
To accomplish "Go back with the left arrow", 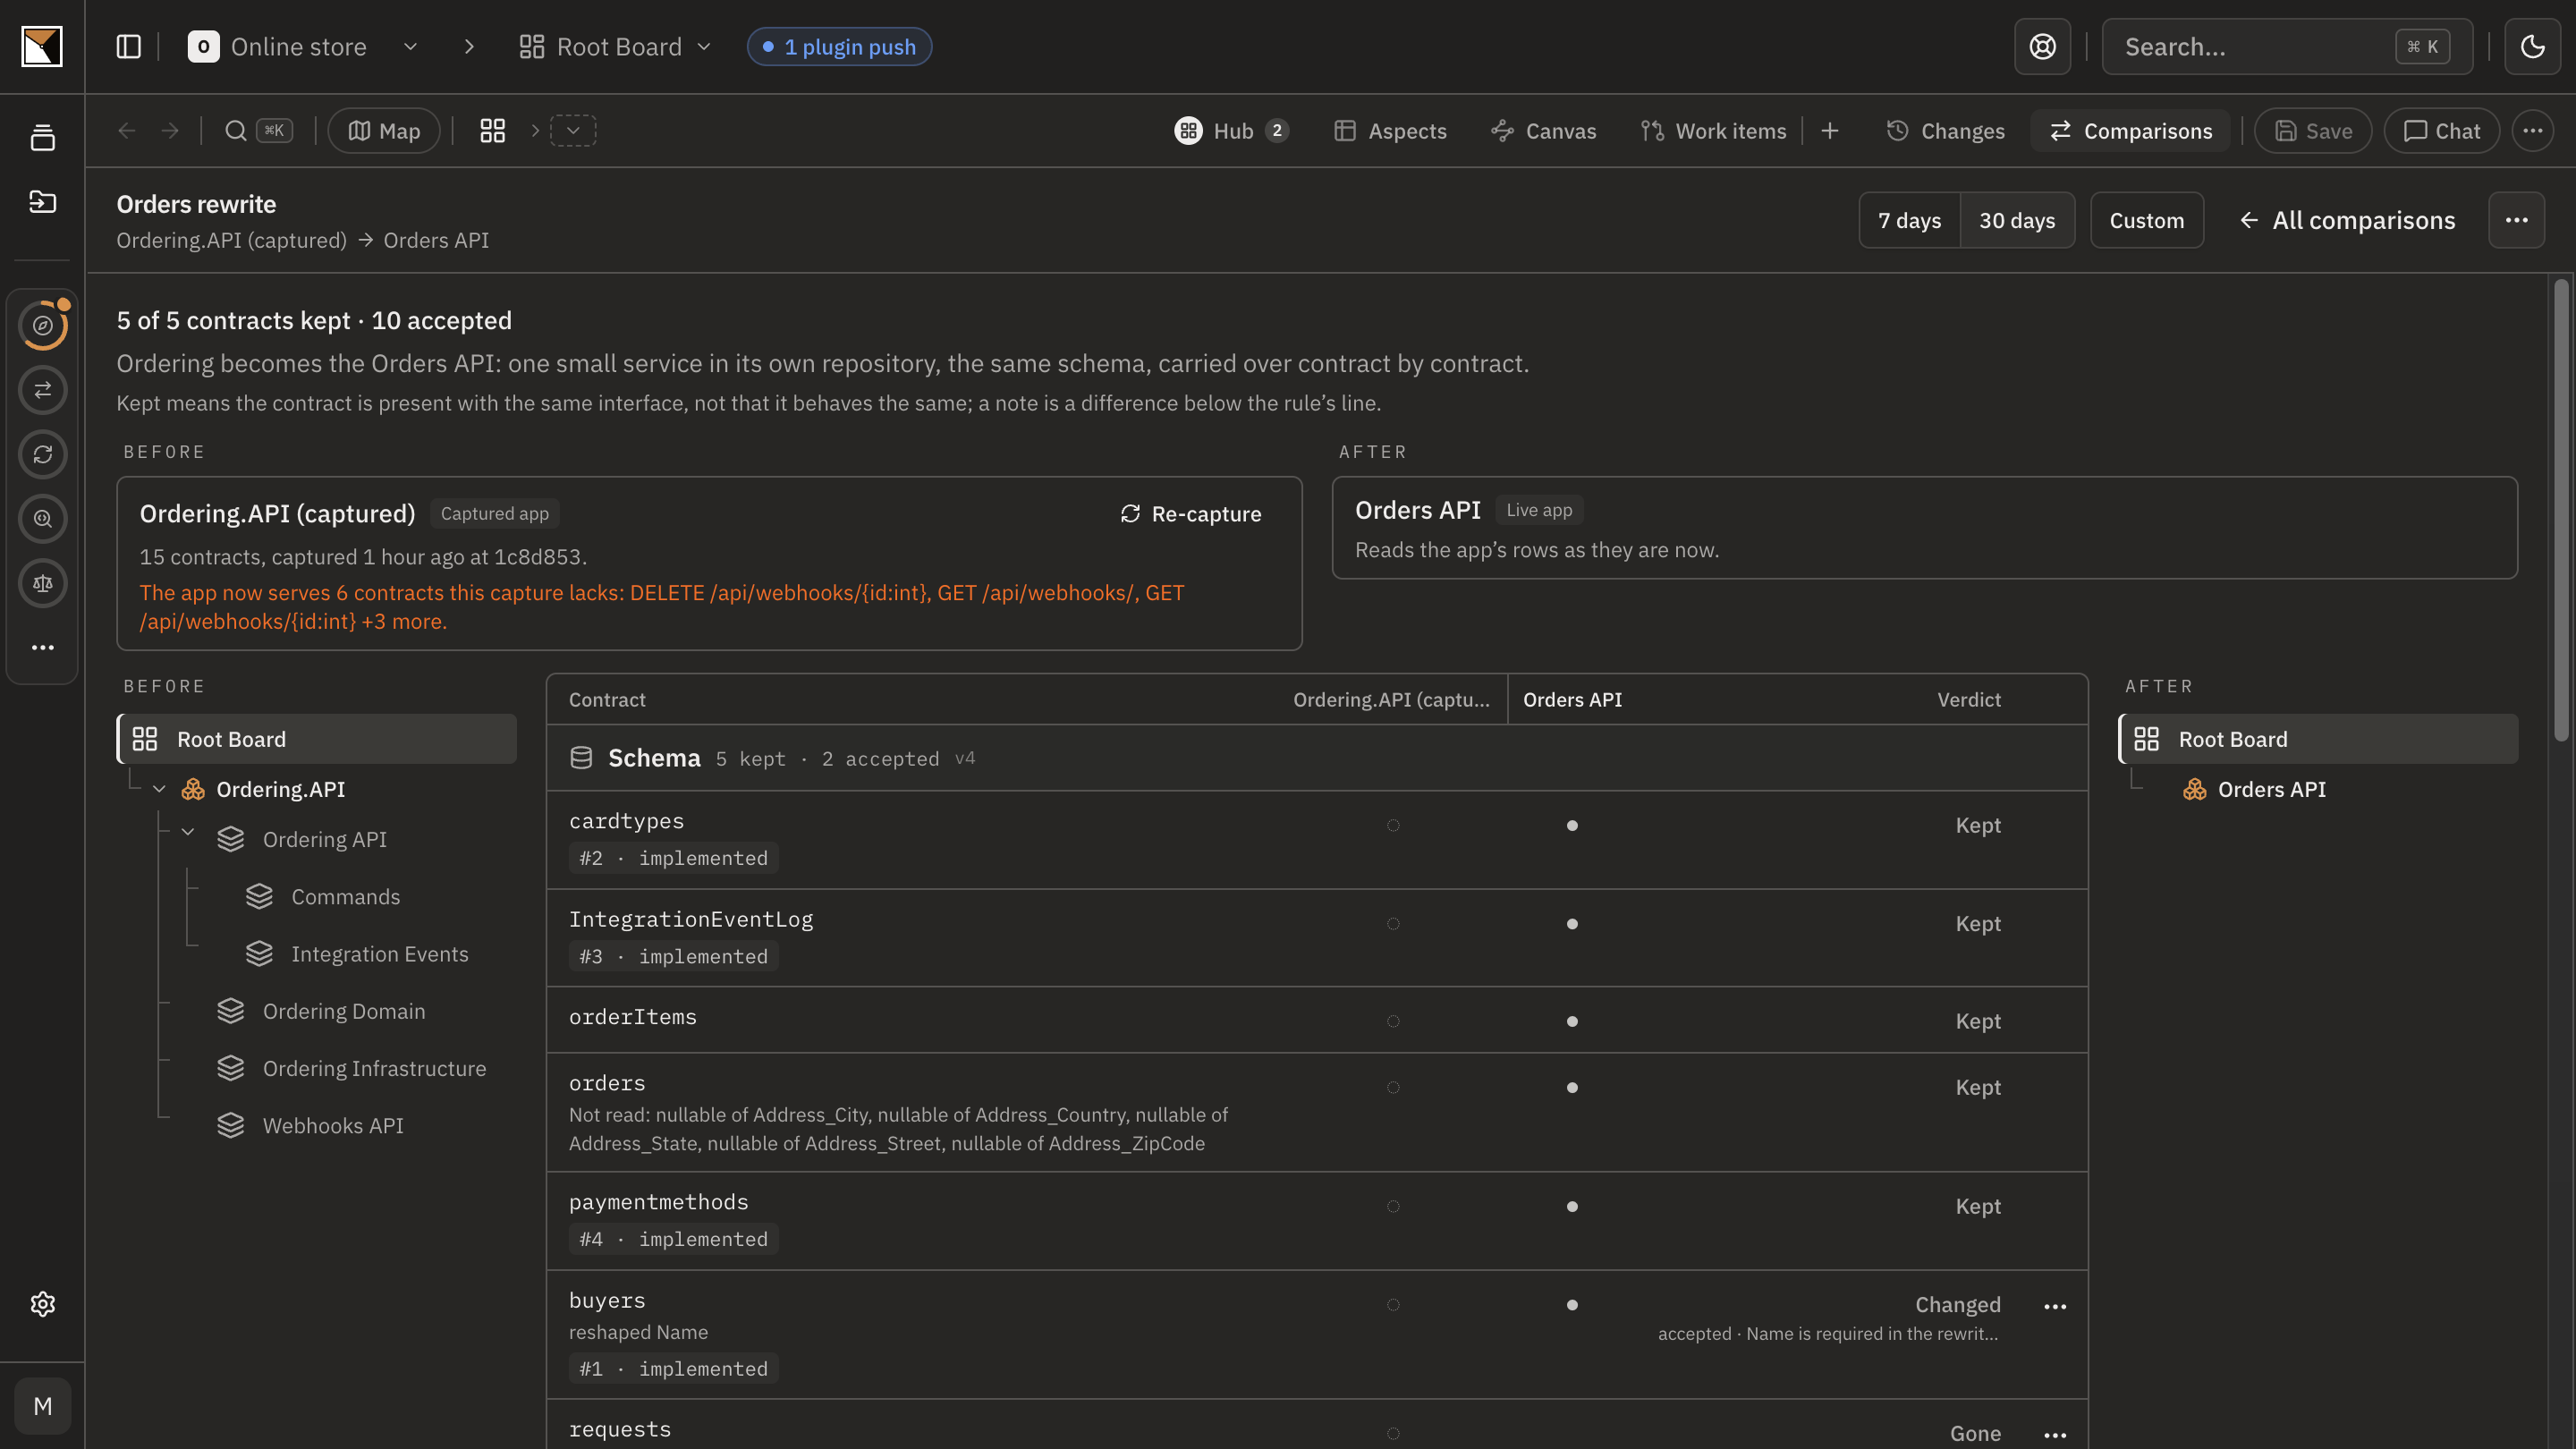I will click(127, 131).
